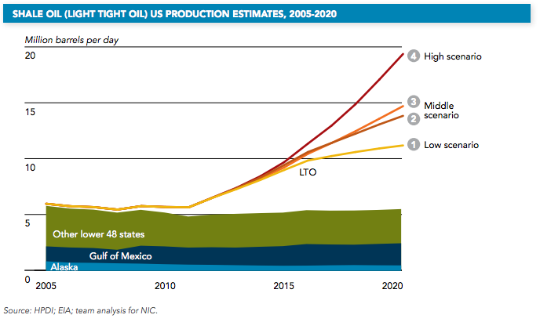The height and width of the screenshot is (322, 540).
Task: Click the number 3 scenario badge
Action: [x=414, y=102]
